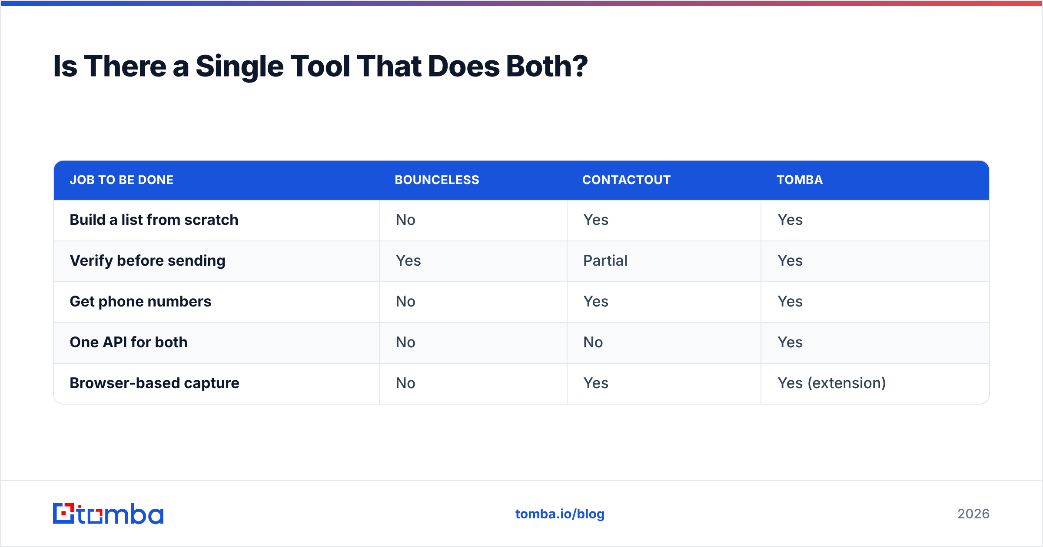This screenshot has width=1043, height=547.
Task: Click Bounceless "No" in Get phone numbers row
Action: pyautogui.click(x=405, y=301)
